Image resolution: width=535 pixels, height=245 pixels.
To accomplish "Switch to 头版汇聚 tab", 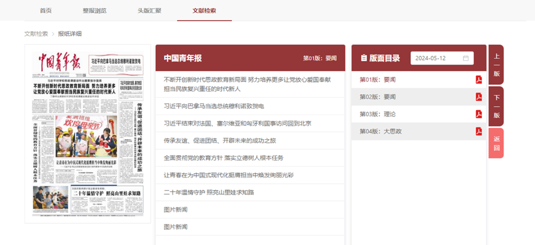I will click(x=149, y=11).
